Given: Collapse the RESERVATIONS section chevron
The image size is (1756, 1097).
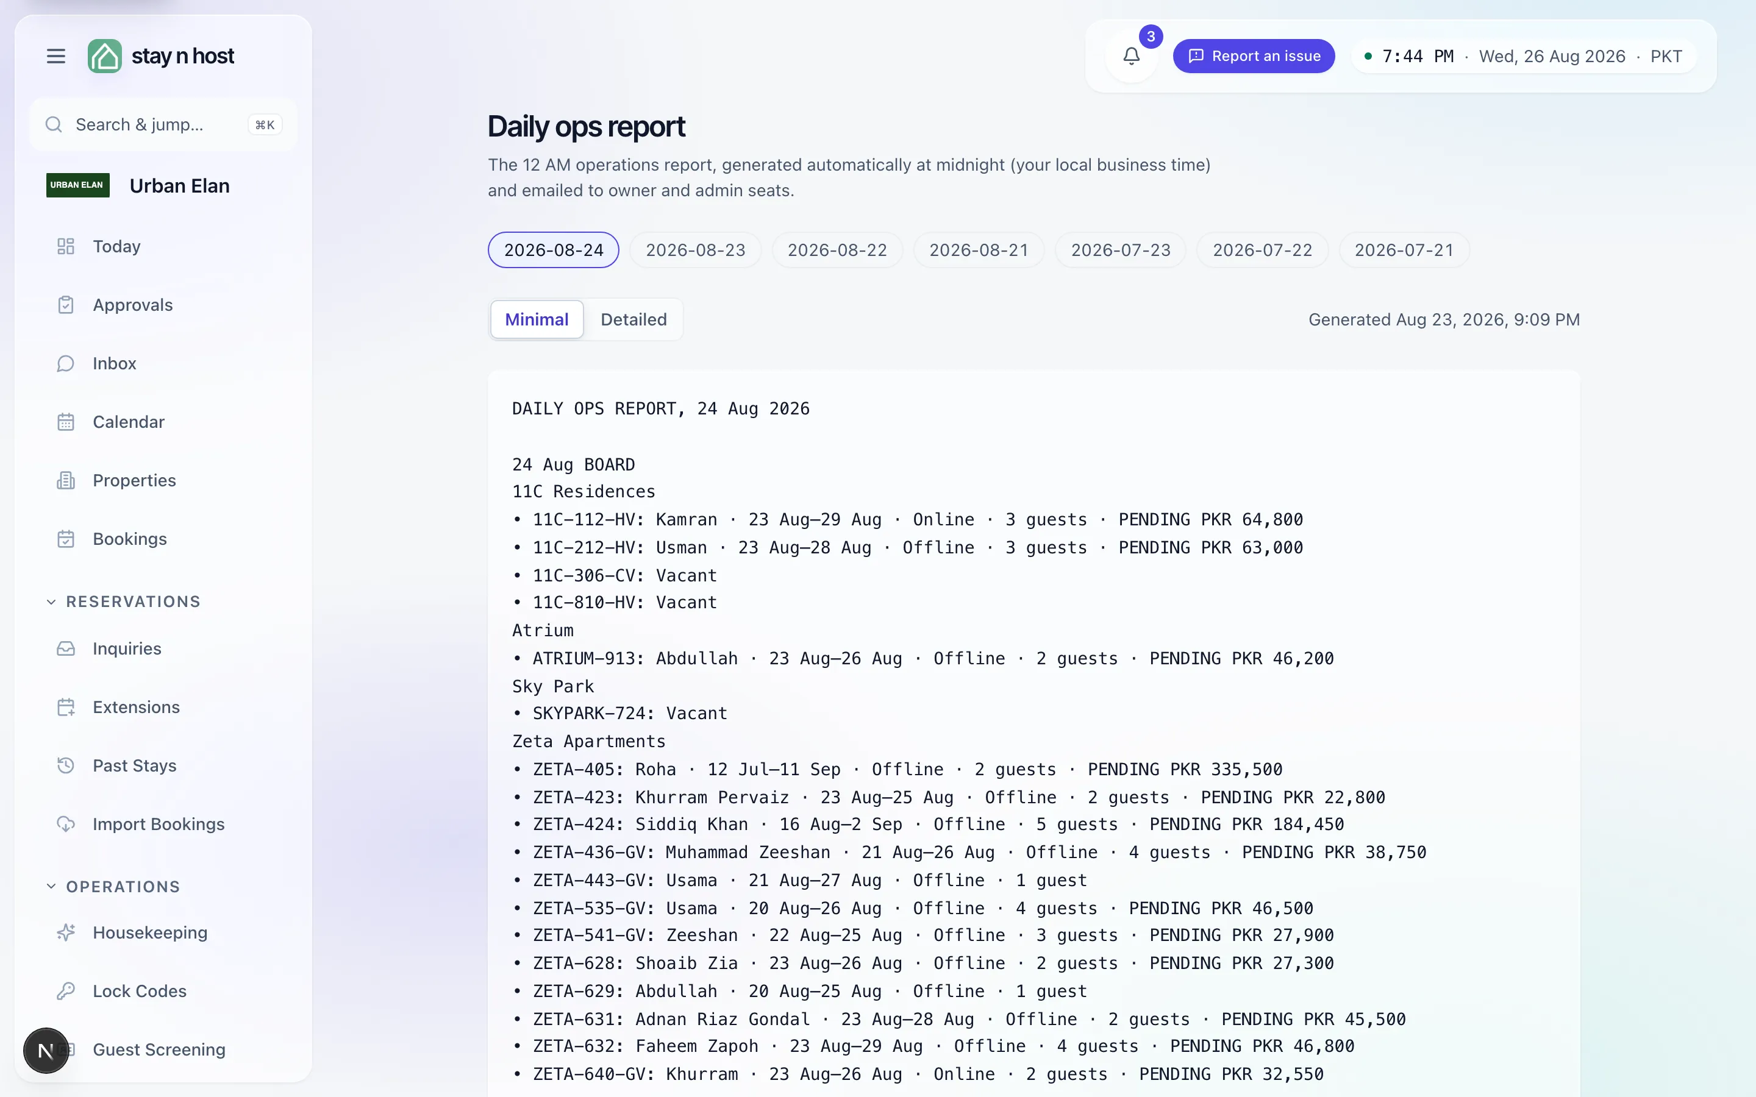Looking at the screenshot, I should 51,602.
